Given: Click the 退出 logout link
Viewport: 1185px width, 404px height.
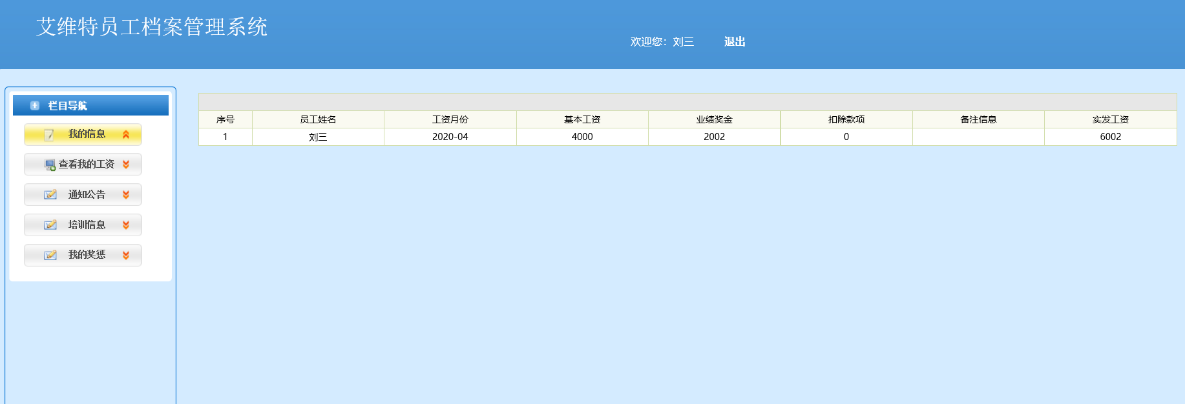Looking at the screenshot, I should 735,41.
